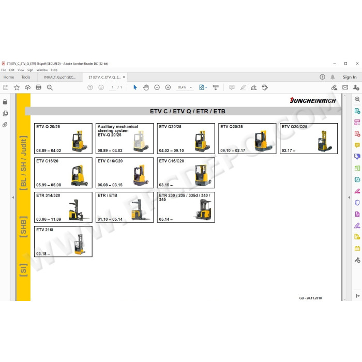
Task: Click the [SHB] sidebar label
Action: [x=23, y=227]
